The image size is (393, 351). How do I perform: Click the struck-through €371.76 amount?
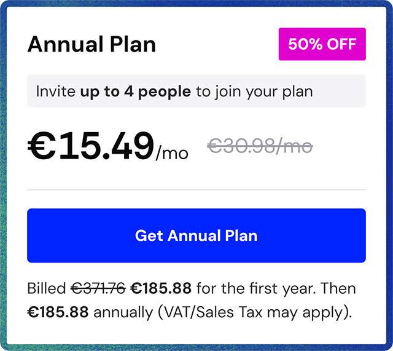click(98, 288)
